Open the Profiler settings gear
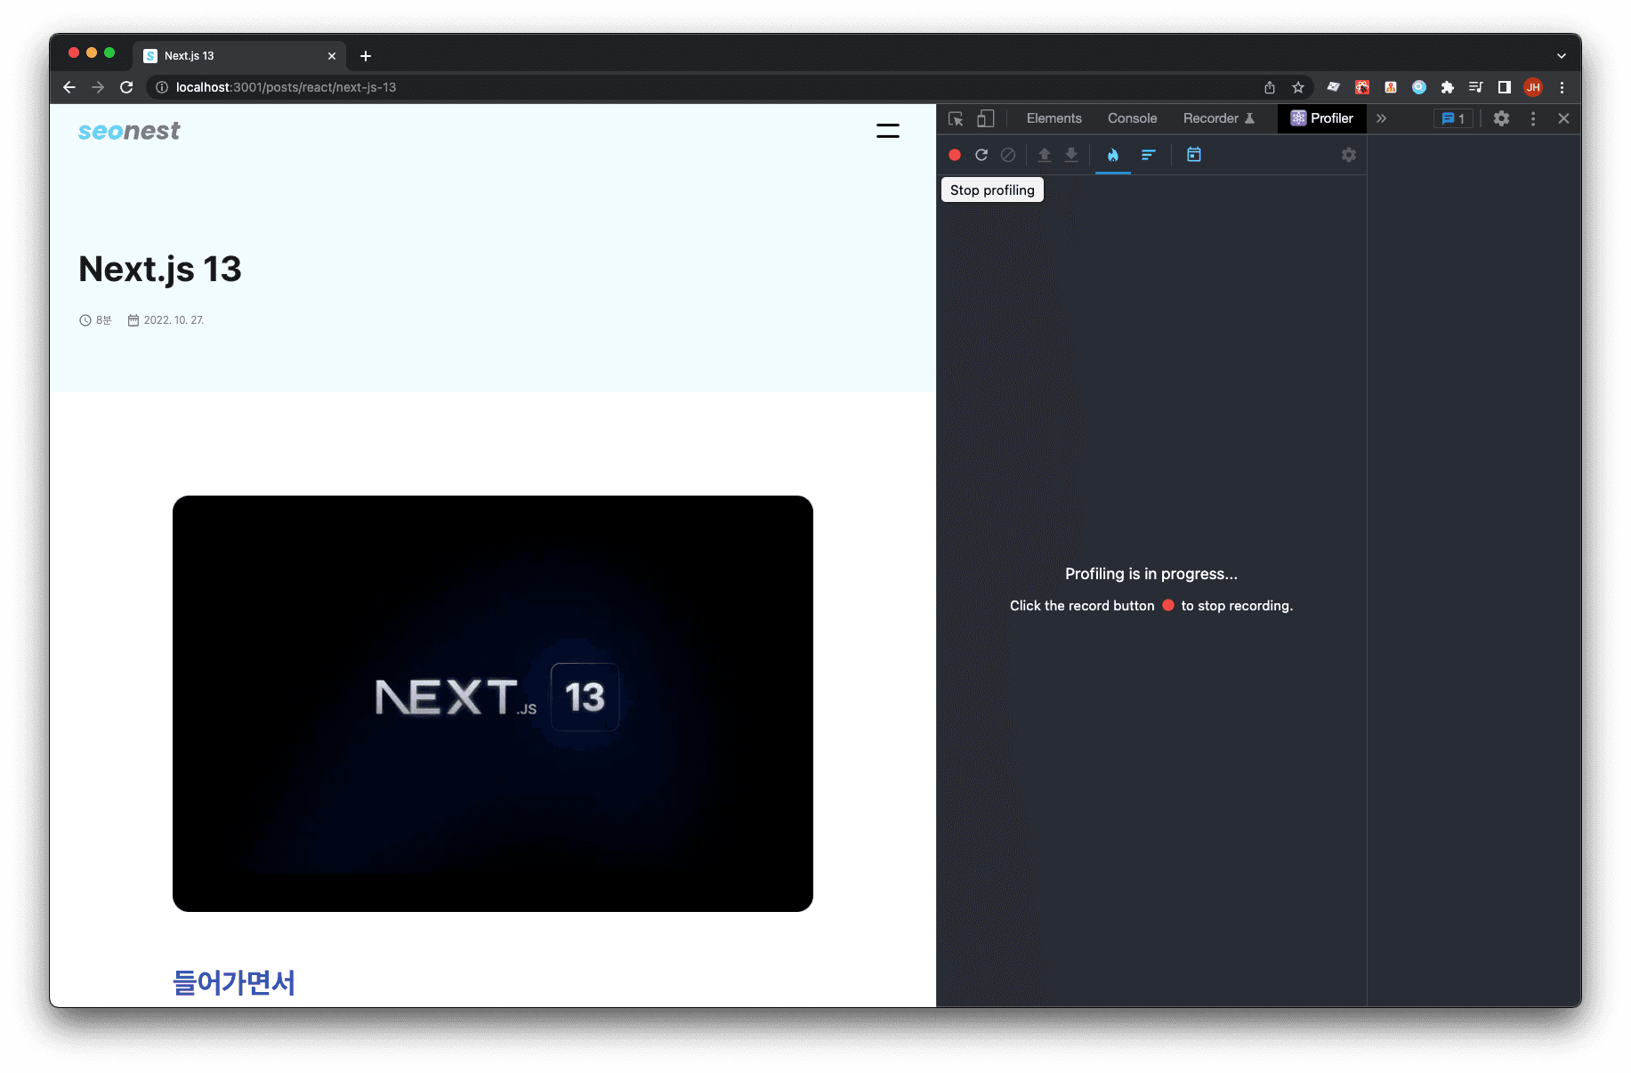The width and height of the screenshot is (1631, 1073). (1349, 155)
